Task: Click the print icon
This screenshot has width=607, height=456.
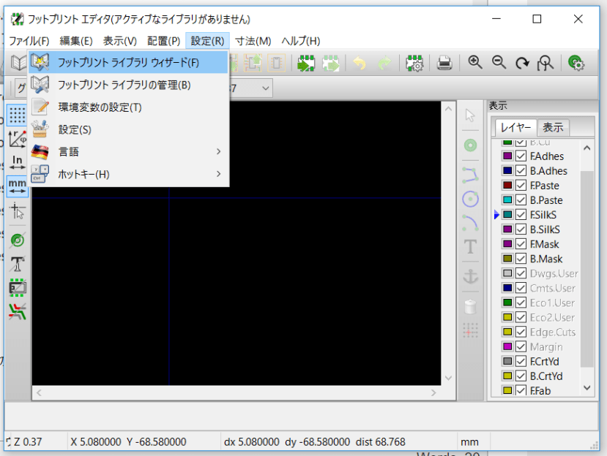Action: coord(444,63)
